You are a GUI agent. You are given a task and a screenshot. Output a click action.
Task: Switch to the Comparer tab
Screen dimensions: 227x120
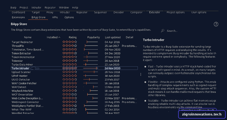[x=136, y=13]
